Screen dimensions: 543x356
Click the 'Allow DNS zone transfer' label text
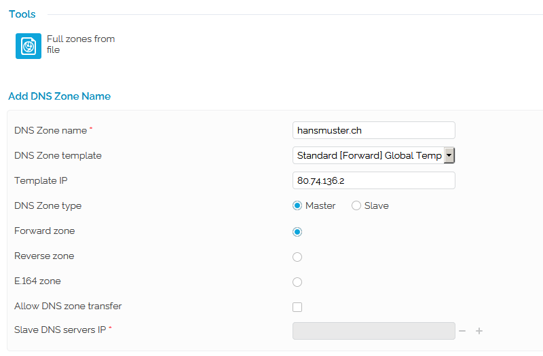pos(68,306)
